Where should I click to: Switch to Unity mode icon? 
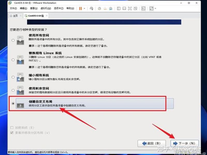tap(135, 9)
